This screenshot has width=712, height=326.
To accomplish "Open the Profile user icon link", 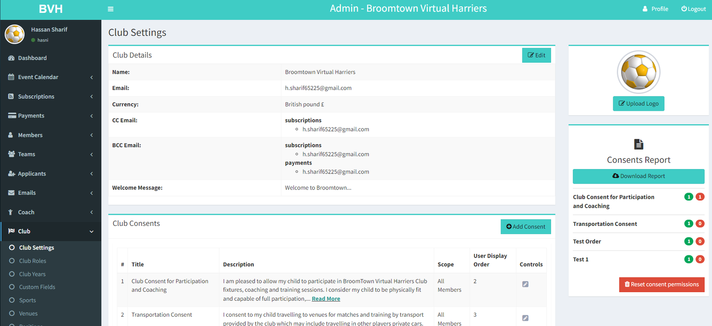I will [x=645, y=9].
